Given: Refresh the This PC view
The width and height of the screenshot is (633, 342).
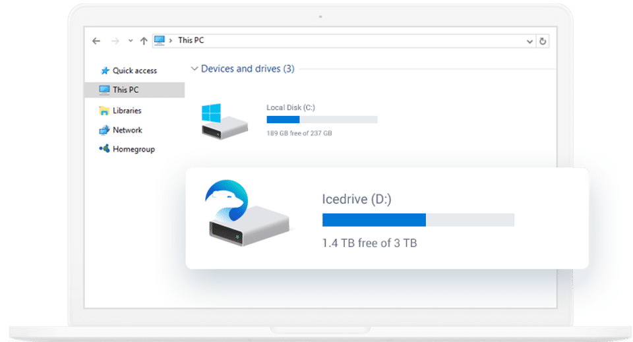Looking at the screenshot, I should (543, 41).
